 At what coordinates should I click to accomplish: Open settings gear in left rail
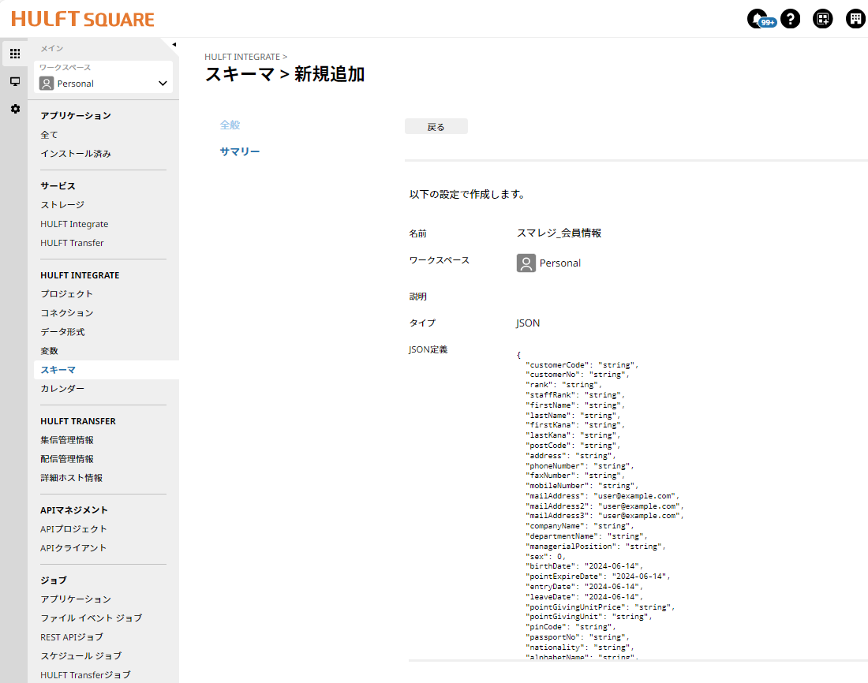coord(15,109)
